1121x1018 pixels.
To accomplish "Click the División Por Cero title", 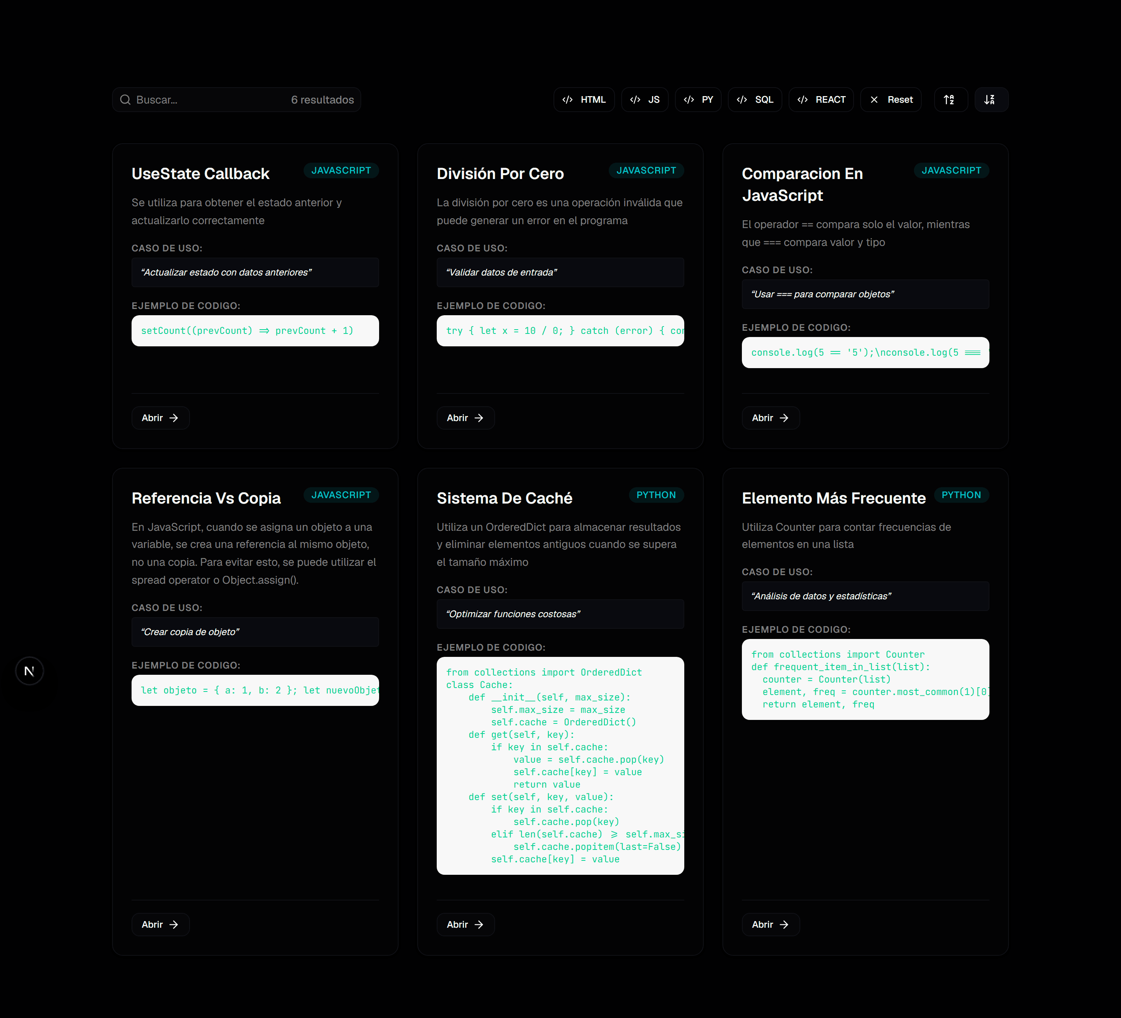I will tap(500, 174).
